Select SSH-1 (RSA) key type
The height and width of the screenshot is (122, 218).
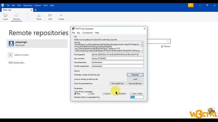(131, 94)
